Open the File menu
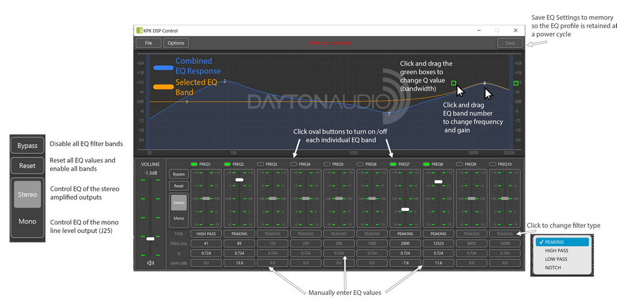This screenshot has width=617, height=301. pos(148,43)
